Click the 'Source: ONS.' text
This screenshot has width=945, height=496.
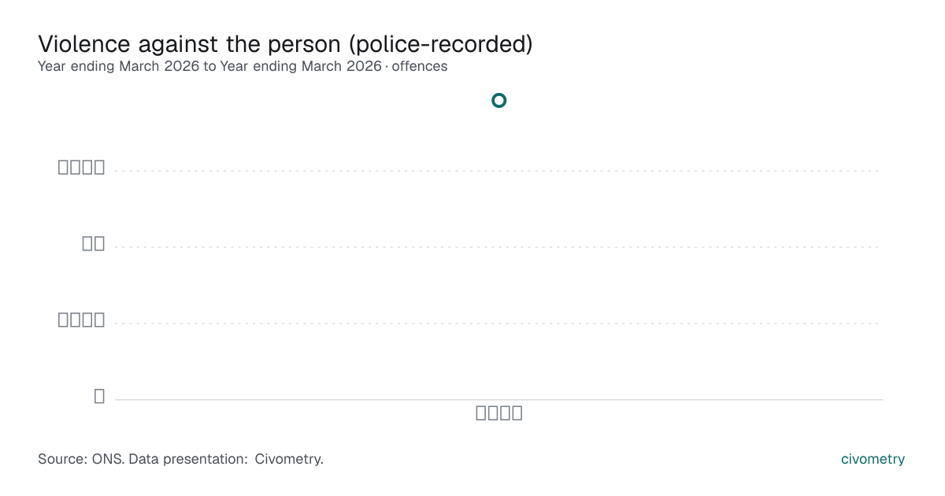(x=81, y=459)
